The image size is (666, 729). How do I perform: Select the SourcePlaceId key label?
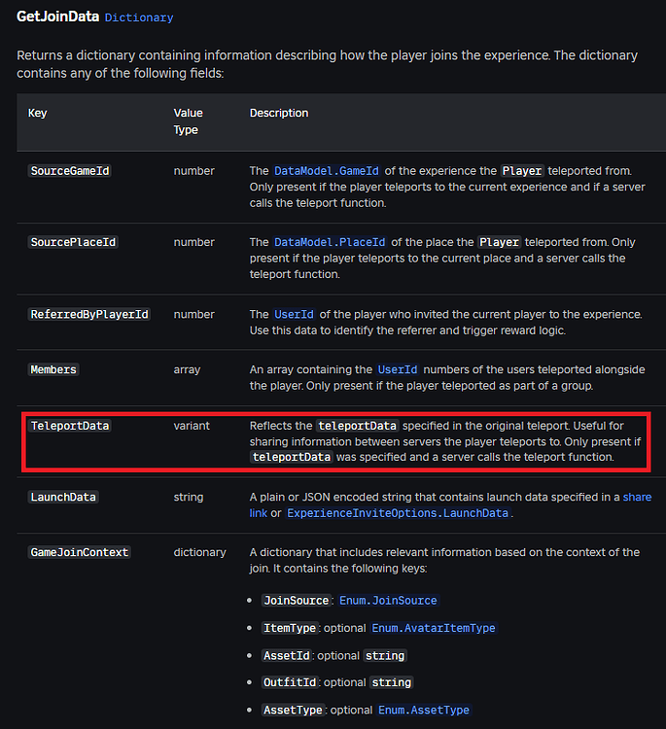point(73,242)
